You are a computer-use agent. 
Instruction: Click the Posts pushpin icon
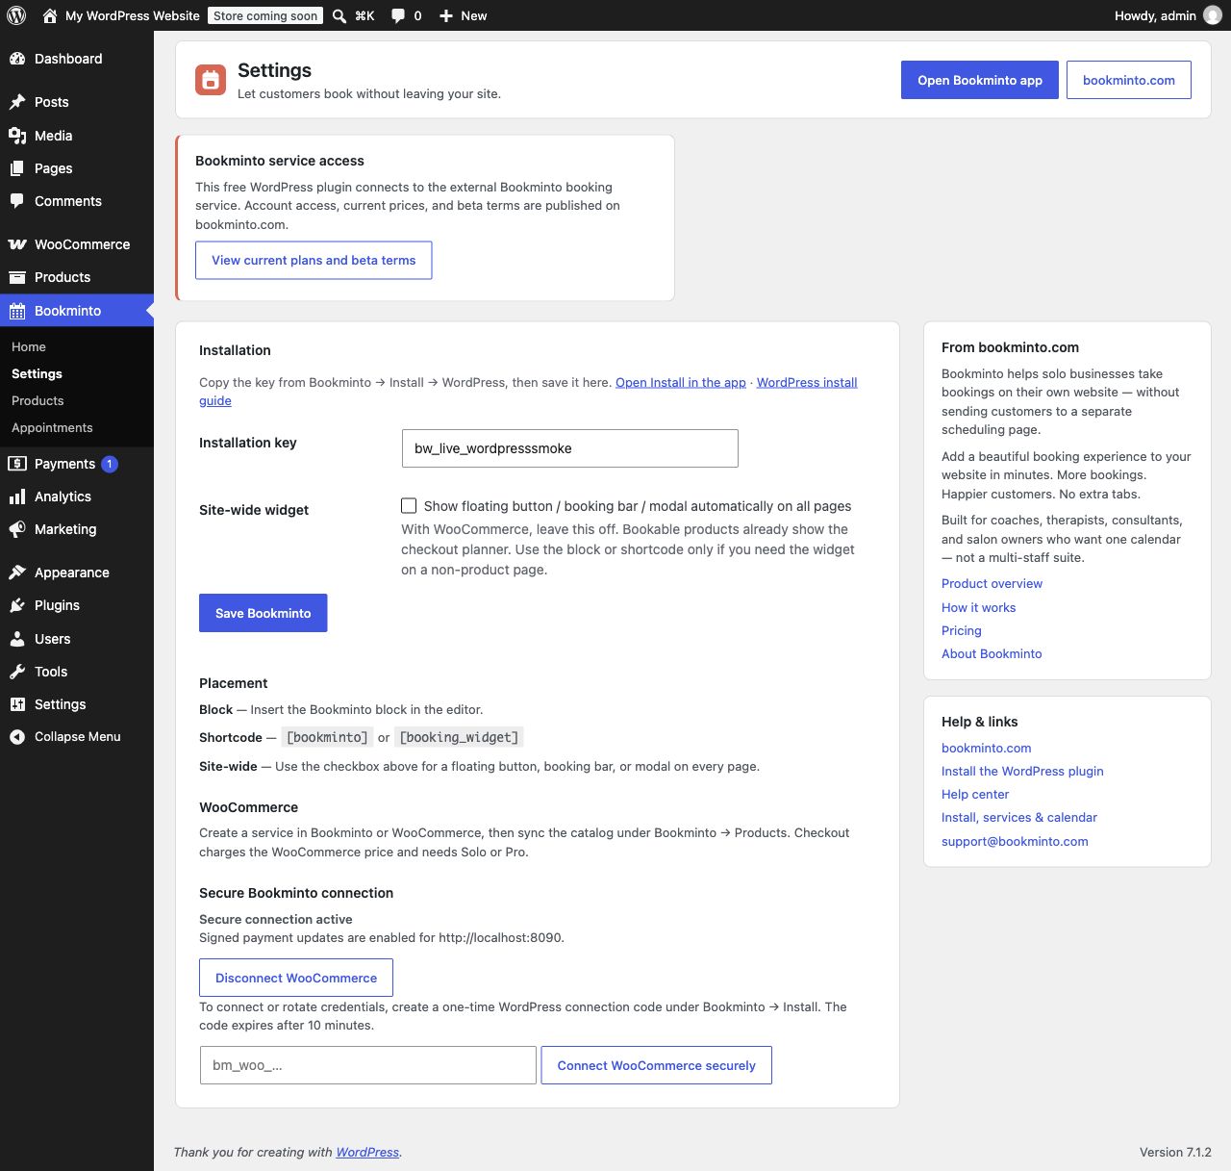(x=17, y=102)
